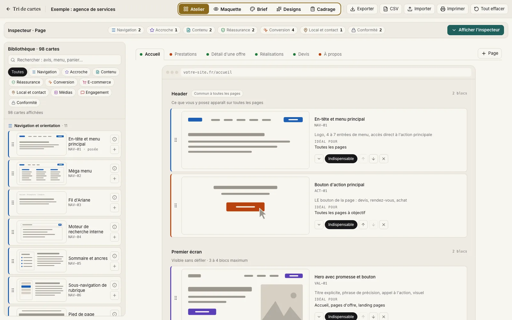Click drag handle of Bouton d'action principal block

[x=176, y=205]
